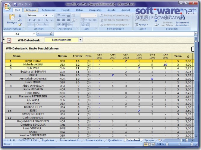201x150 pixels.
Task: Change text orientation icon
Action: tap(69, 24)
